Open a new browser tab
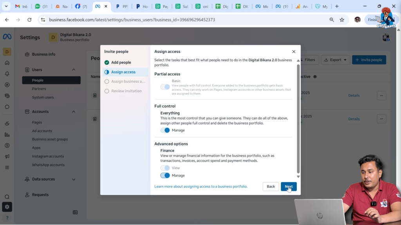The height and width of the screenshot is (225, 401). 337,6
